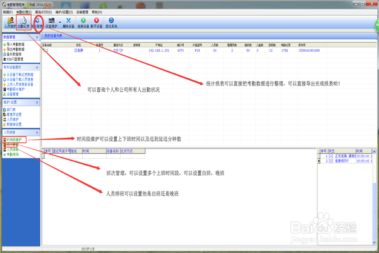379x253 pixels.
Task: Click 备份数据库 in the sidebar
Action: point(12,54)
